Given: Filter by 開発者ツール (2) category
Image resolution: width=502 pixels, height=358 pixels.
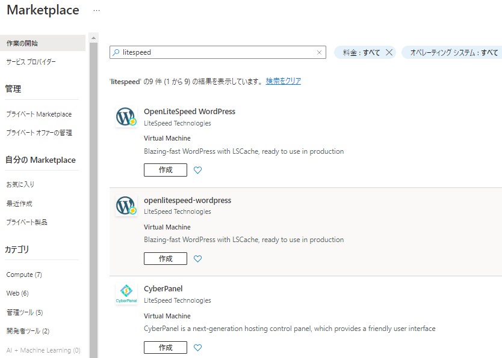Looking at the screenshot, I should click(28, 331).
